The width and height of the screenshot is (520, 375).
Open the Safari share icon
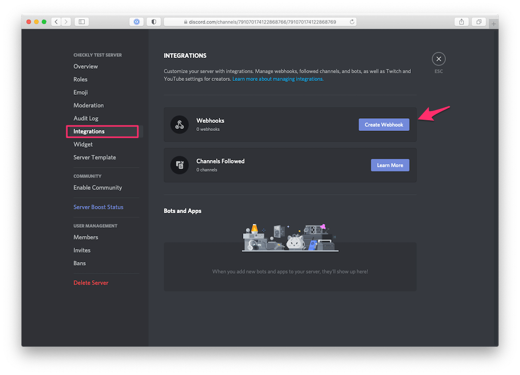point(461,22)
